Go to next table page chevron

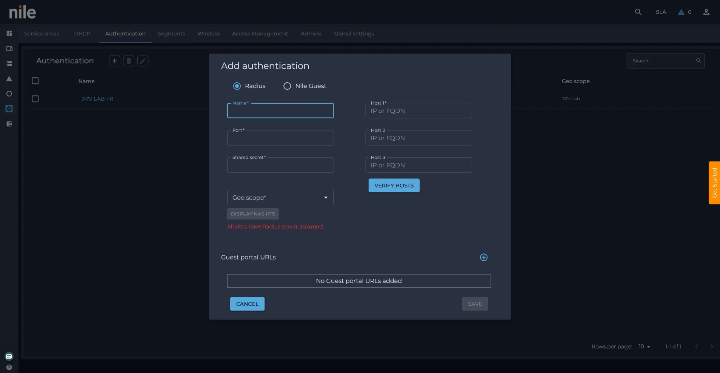point(712,347)
